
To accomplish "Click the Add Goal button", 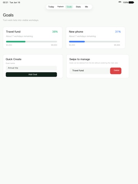I will 31,74.
